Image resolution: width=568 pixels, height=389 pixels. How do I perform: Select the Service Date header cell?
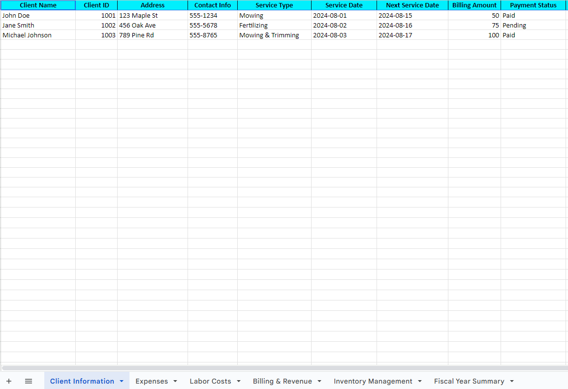point(344,5)
